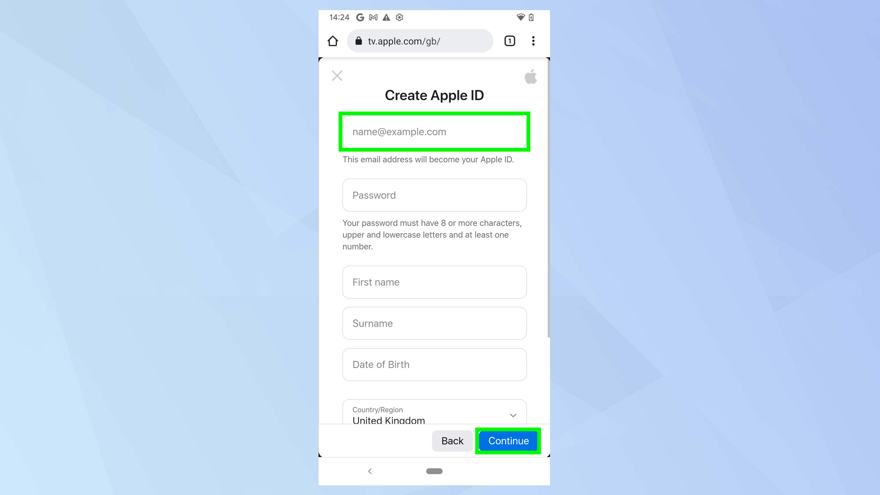Viewport: 880px width, 495px height.
Task: Select the Date of Birth field
Action: click(435, 364)
